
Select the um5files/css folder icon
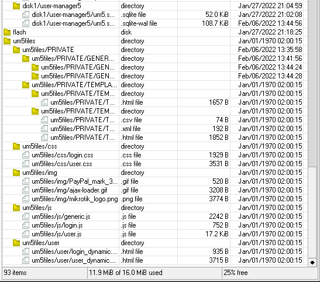pos(16,146)
